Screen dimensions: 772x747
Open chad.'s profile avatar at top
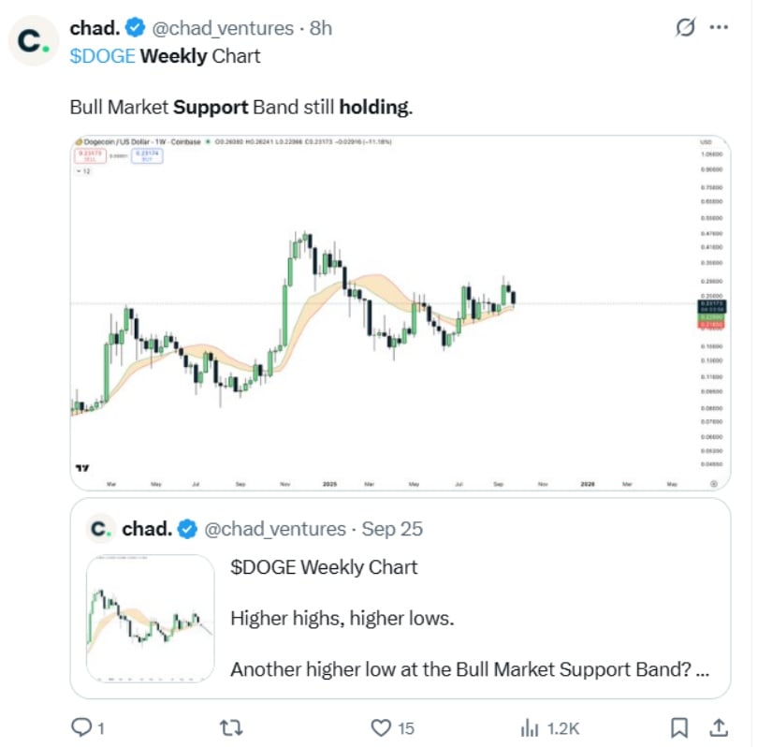click(x=33, y=40)
